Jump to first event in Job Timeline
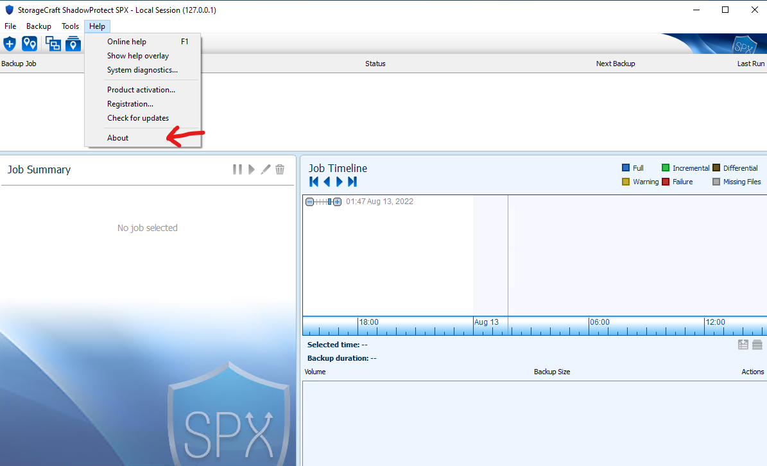This screenshot has height=466, width=767. [313, 182]
